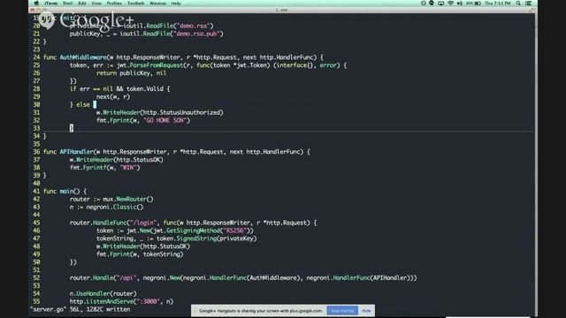Open the iTerm application menu
566x318 pixels.
[x=51, y=4]
